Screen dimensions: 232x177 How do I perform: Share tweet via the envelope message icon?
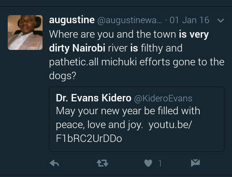tap(195, 163)
